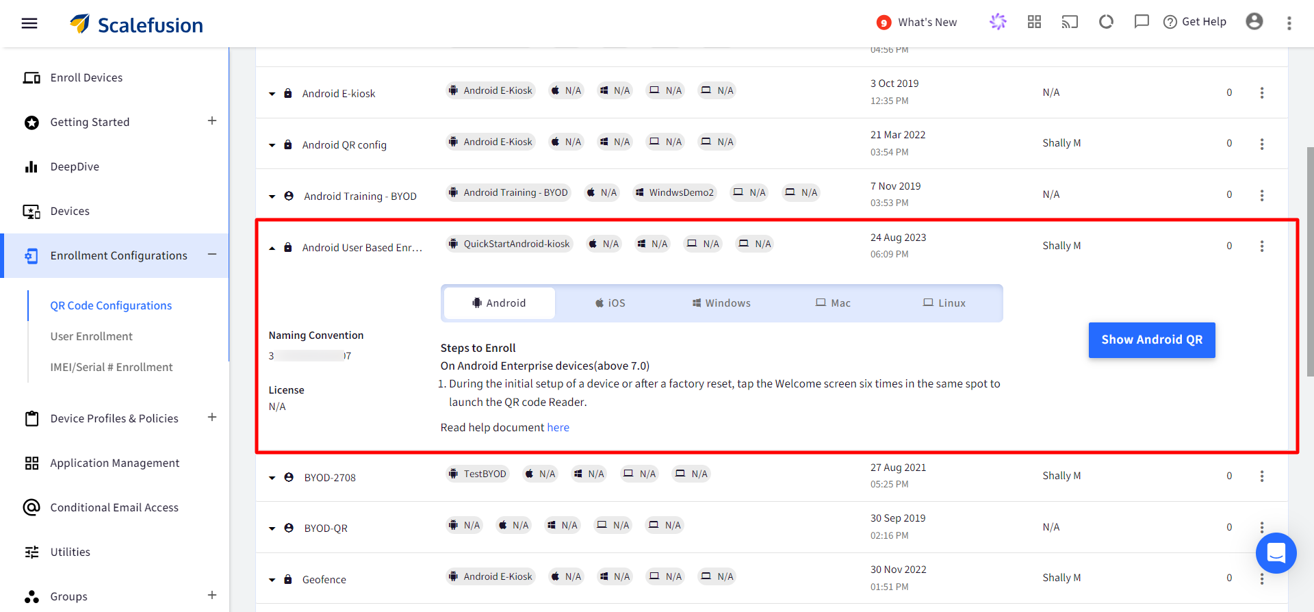Click the refresh sync icon
The width and height of the screenshot is (1314, 612).
[x=1106, y=22]
